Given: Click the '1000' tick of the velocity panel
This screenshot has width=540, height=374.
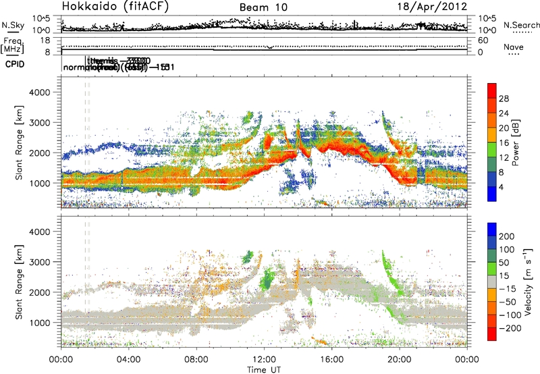Looking at the screenshot, I should [x=39, y=323].
